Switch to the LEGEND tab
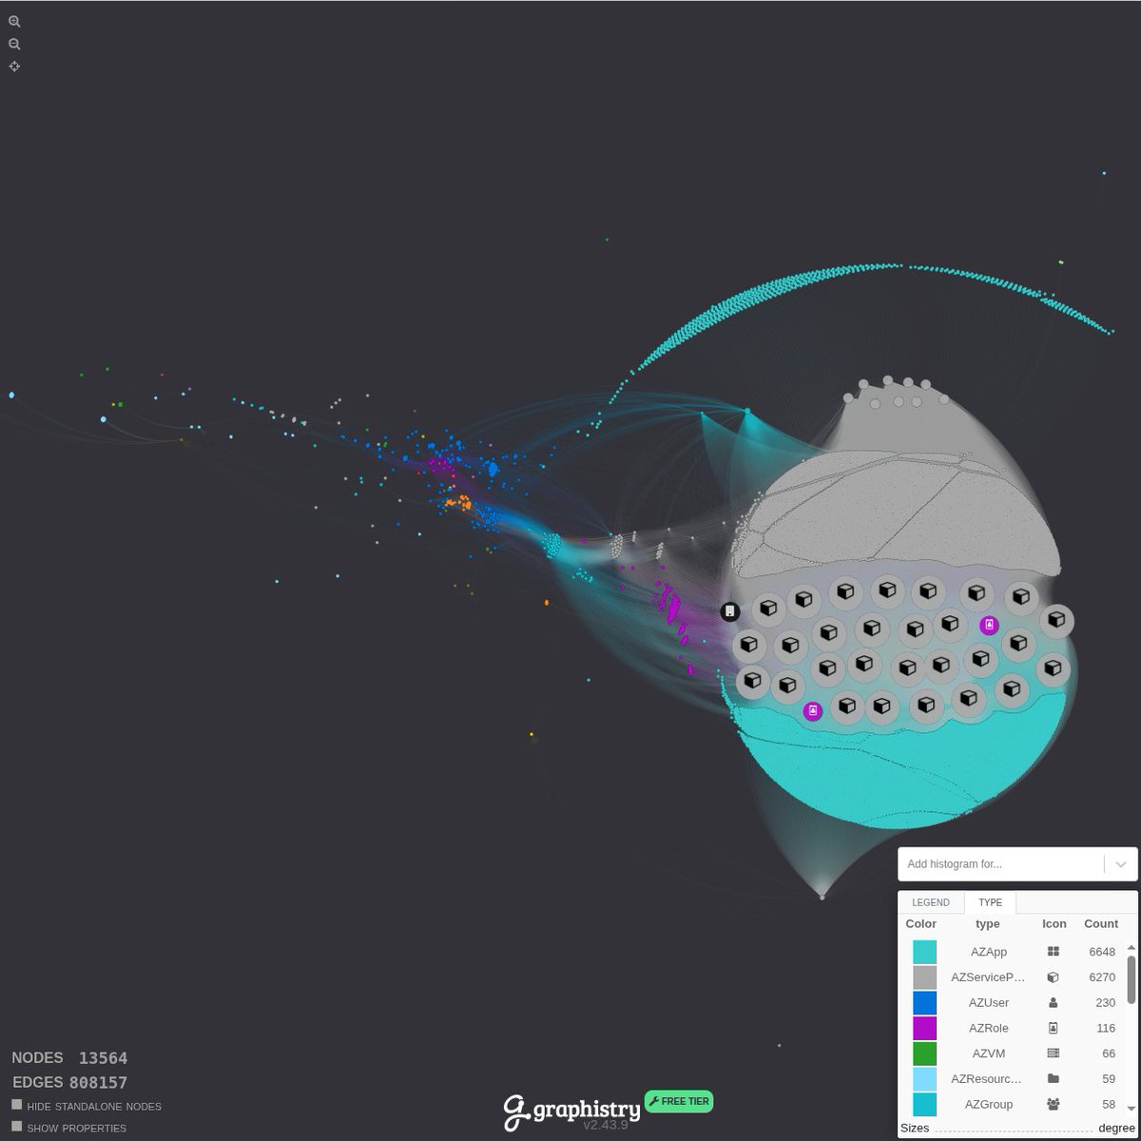 click(x=931, y=902)
